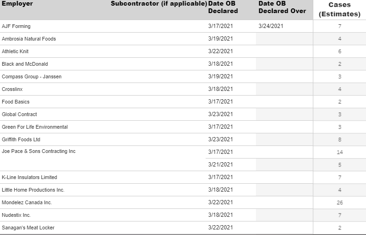Sort by Date OB Declared header
The width and height of the screenshot is (366, 235).
(223, 7)
